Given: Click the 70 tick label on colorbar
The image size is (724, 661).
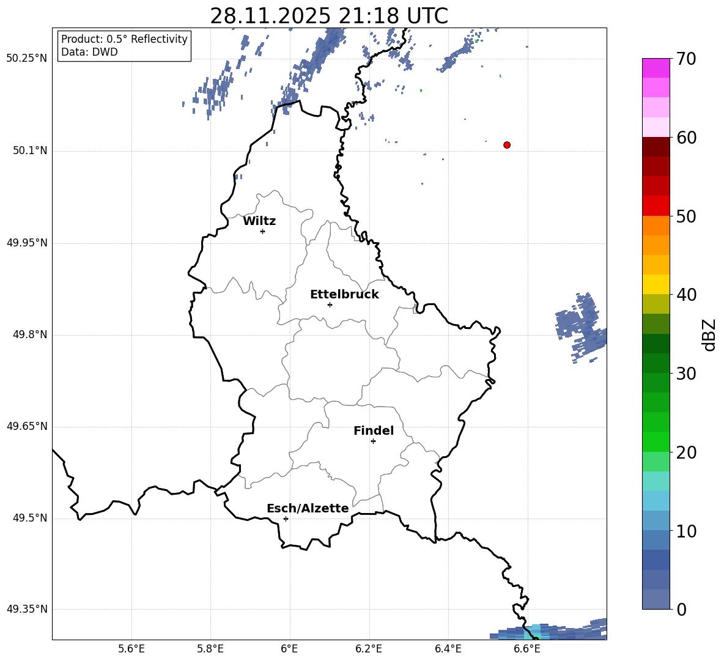Looking at the screenshot, I should [686, 59].
